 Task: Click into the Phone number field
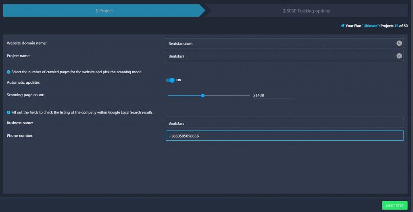(285, 136)
